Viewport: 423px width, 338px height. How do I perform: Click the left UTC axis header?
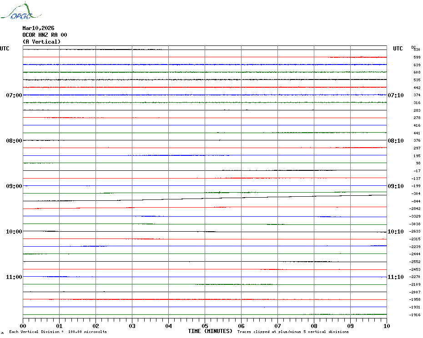point(5,49)
